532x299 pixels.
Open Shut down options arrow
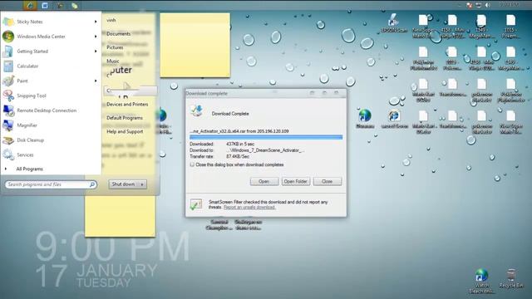pyautogui.click(x=142, y=184)
